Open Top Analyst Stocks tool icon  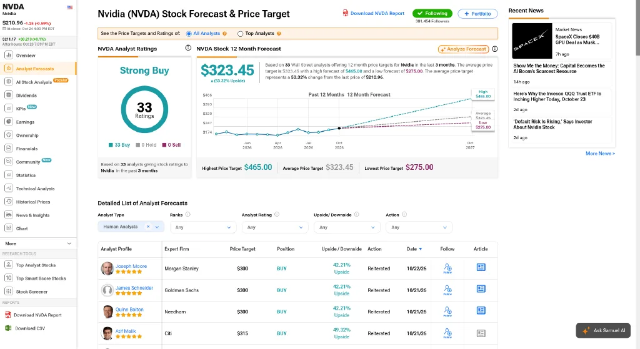click(8, 265)
